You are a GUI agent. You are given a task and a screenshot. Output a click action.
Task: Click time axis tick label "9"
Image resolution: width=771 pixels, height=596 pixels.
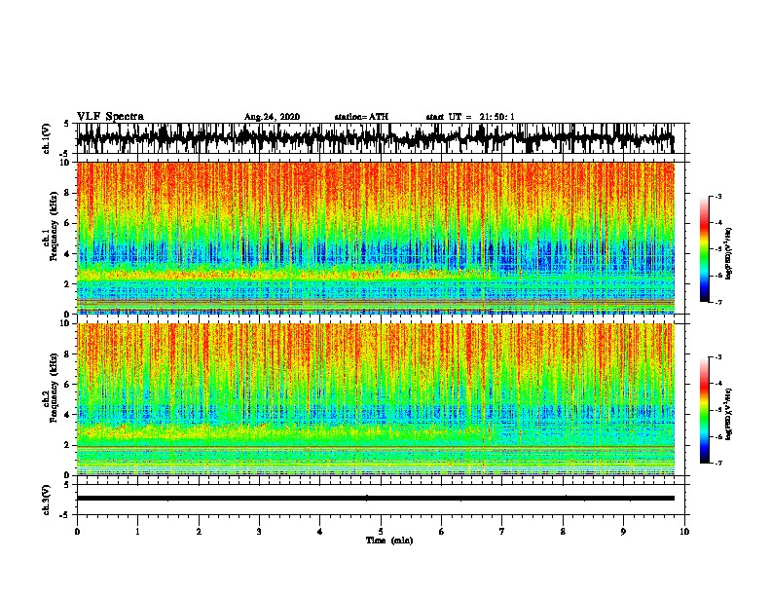(x=623, y=532)
